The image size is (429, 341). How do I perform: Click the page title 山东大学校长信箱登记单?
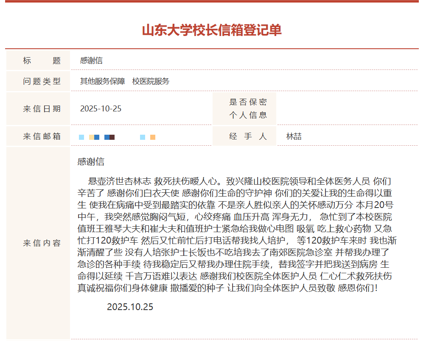[211, 30]
